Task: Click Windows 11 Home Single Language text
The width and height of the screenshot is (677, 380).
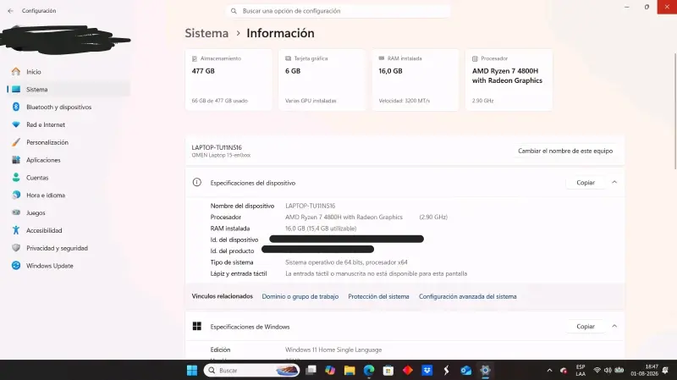Action: point(333,350)
